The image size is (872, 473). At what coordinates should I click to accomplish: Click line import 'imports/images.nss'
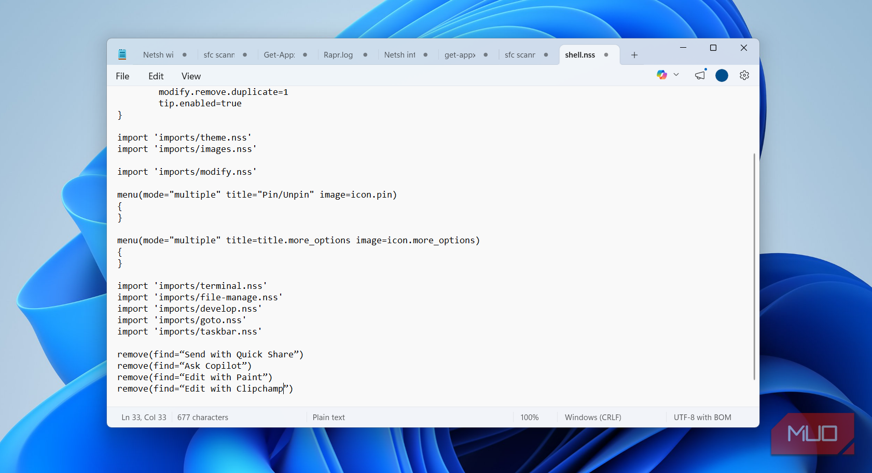coord(187,149)
